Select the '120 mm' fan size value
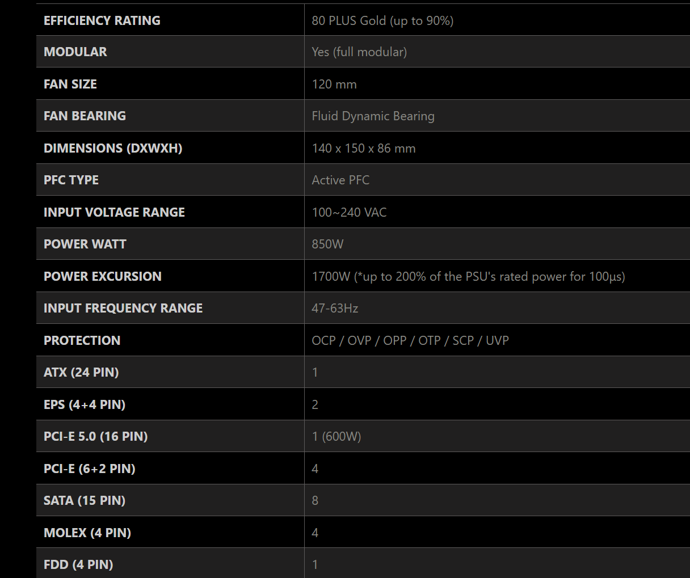690x578 pixels. click(x=334, y=84)
